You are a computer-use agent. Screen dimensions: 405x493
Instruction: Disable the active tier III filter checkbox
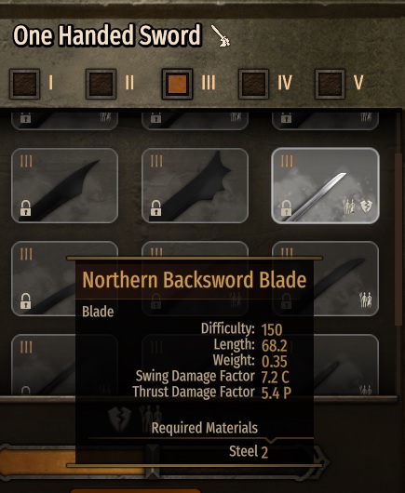click(177, 84)
